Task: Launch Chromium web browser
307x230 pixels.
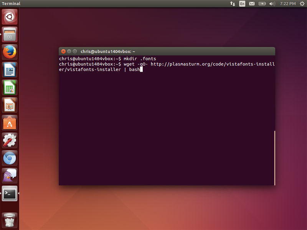Action: 10,158
